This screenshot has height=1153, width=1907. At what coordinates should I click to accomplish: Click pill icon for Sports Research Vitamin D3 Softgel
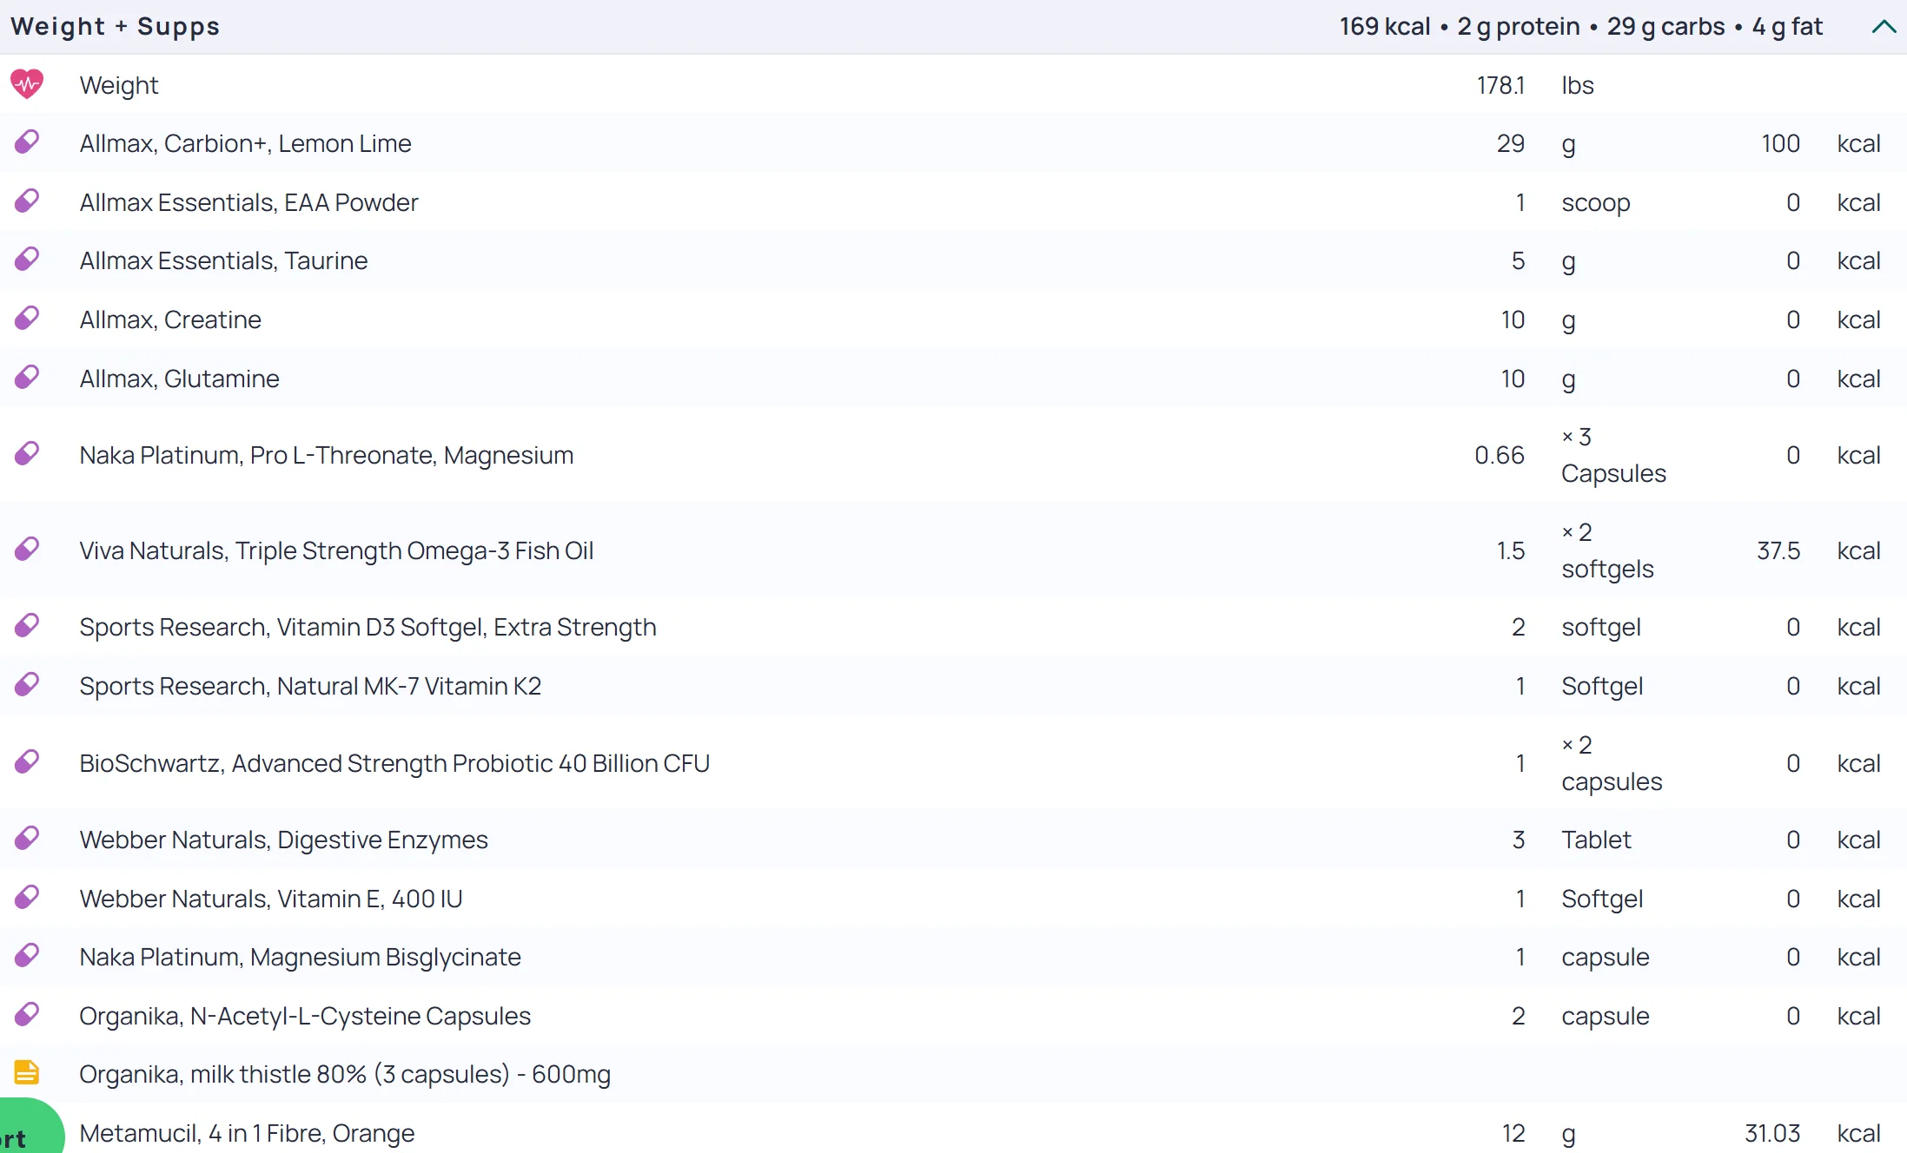[x=27, y=626]
